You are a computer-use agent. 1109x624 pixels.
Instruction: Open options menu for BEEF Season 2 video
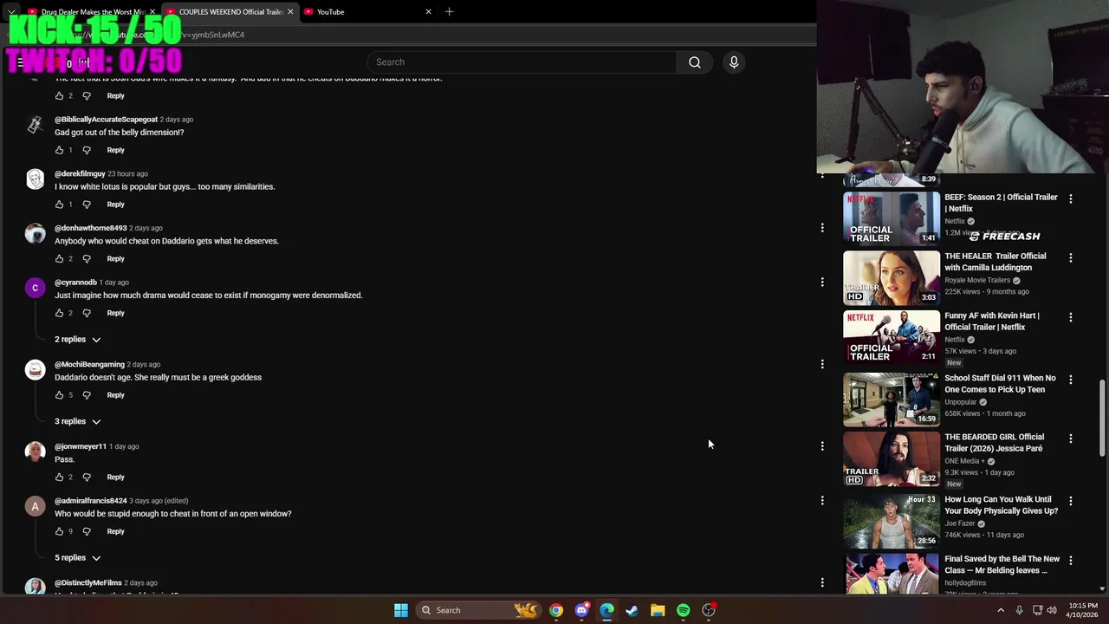pyautogui.click(x=1070, y=198)
